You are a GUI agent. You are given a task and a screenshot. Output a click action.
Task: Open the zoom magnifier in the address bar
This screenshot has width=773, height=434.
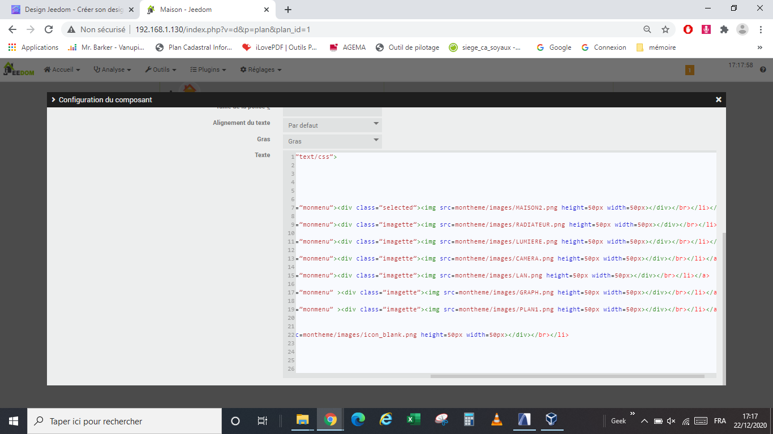coord(647,29)
